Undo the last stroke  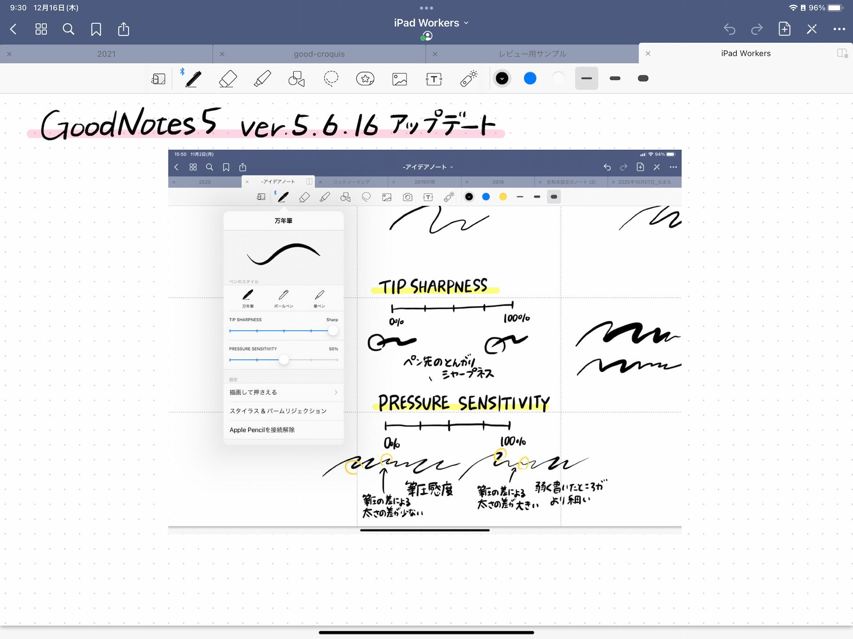(729, 29)
